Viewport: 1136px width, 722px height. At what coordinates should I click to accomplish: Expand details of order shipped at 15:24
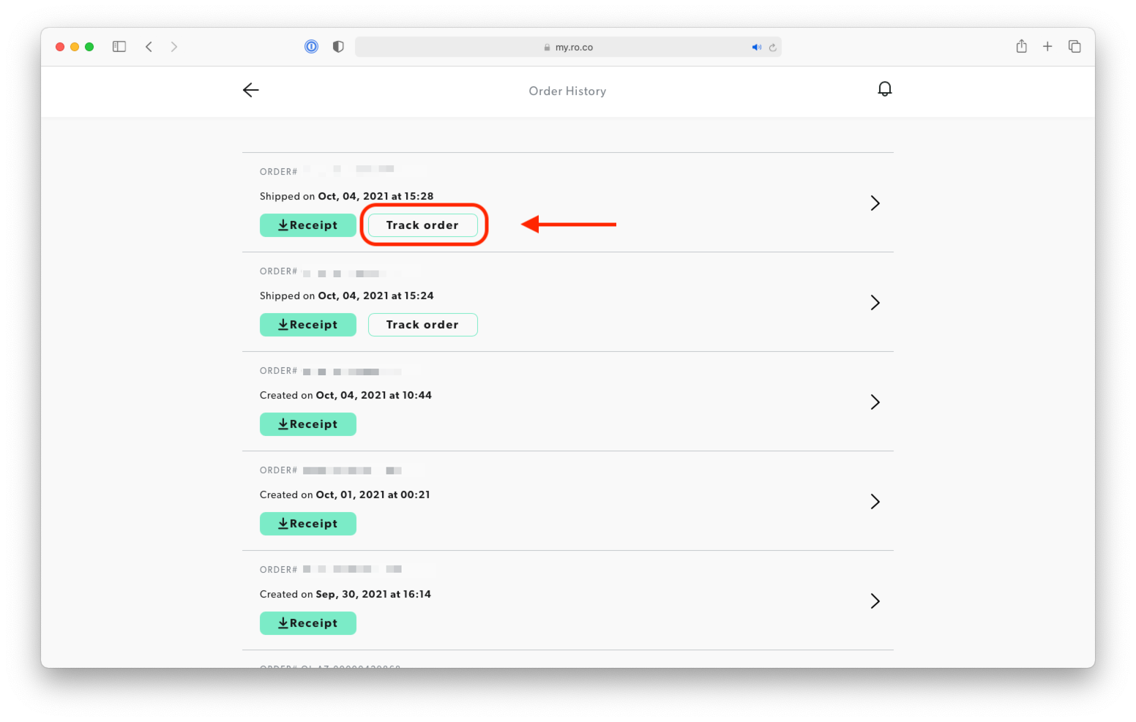tap(875, 303)
